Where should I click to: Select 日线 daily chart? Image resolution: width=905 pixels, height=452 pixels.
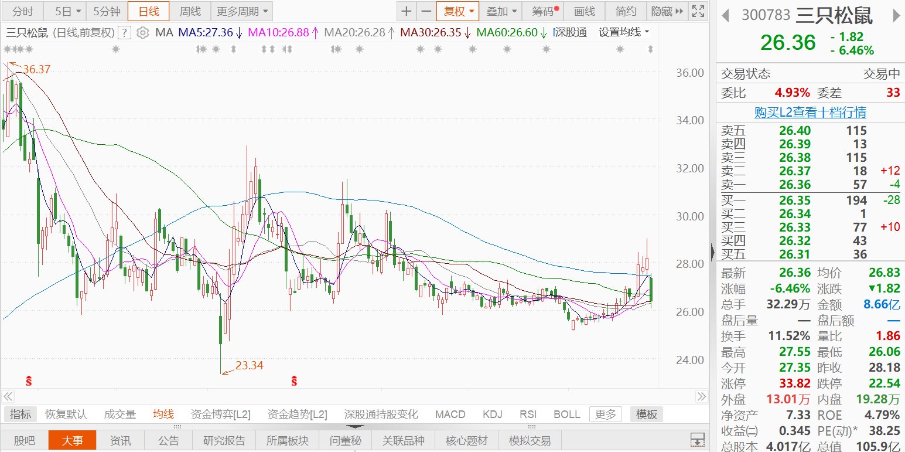tap(148, 11)
